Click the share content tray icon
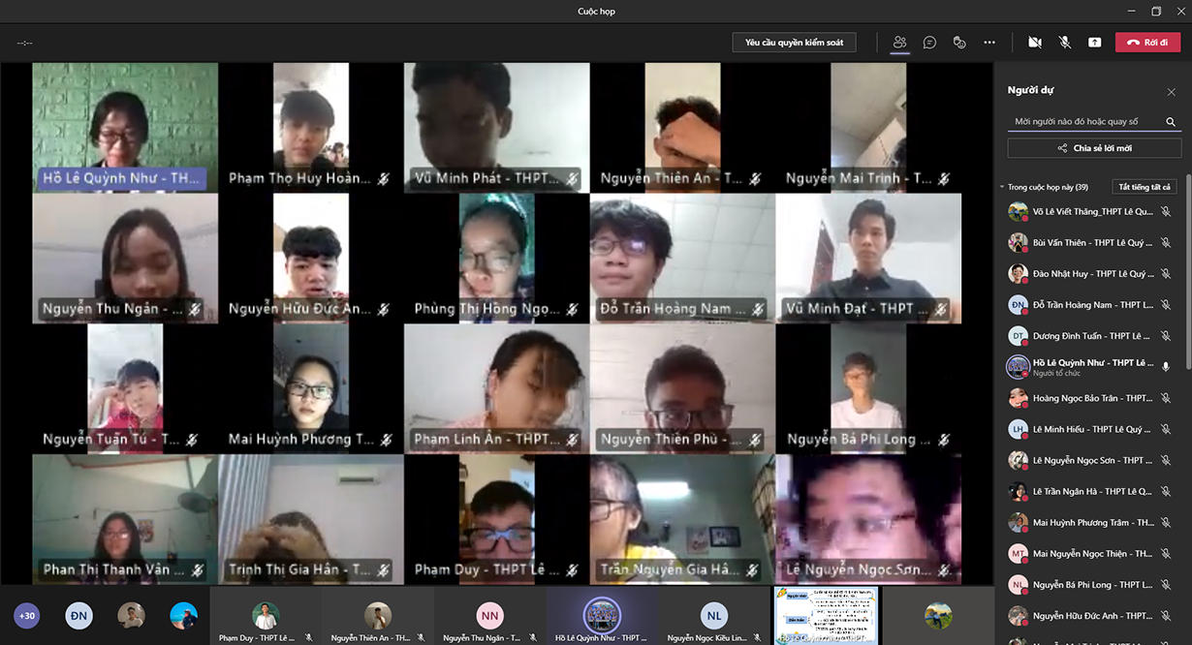The height and width of the screenshot is (645, 1192). tap(1094, 43)
